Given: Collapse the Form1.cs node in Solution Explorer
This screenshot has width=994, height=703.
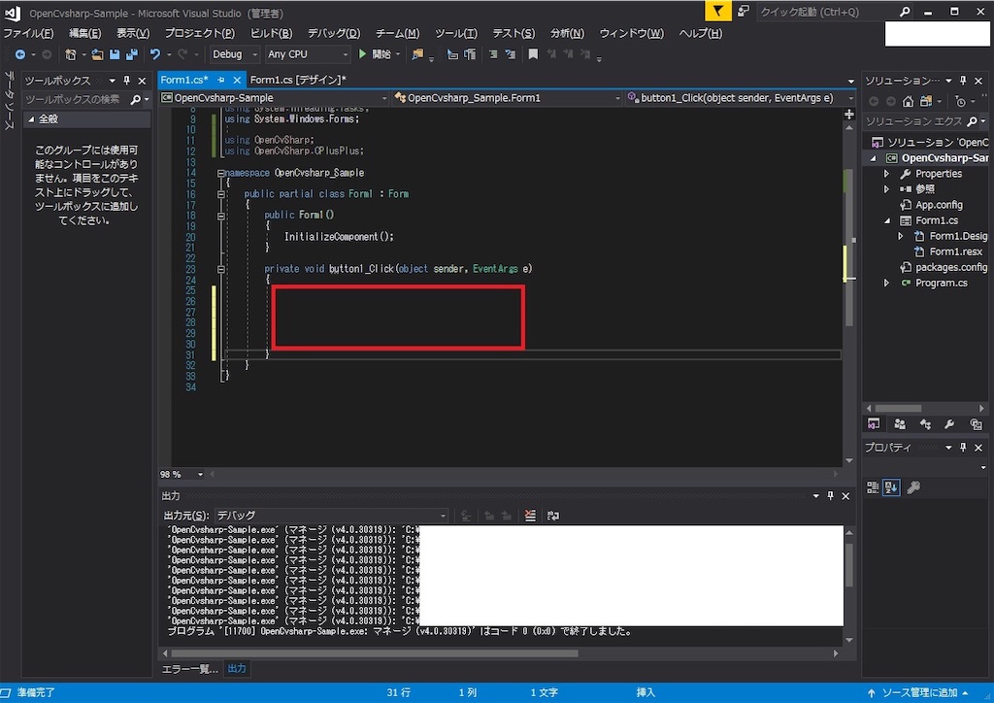Looking at the screenshot, I should point(886,220).
